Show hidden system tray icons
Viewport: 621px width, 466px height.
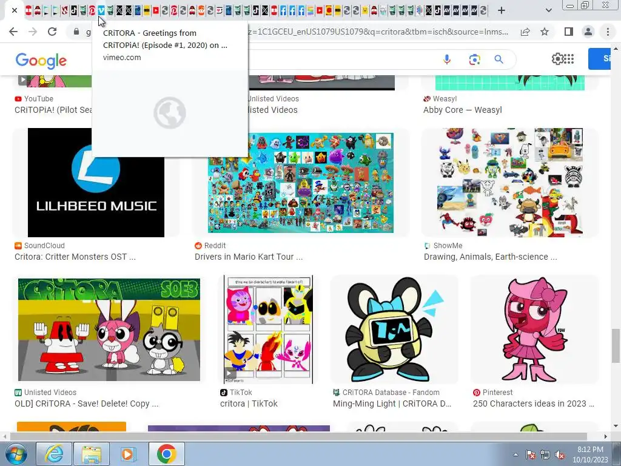coord(515,454)
